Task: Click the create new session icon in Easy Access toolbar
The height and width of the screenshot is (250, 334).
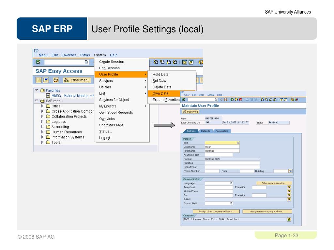Action: tap(185, 62)
